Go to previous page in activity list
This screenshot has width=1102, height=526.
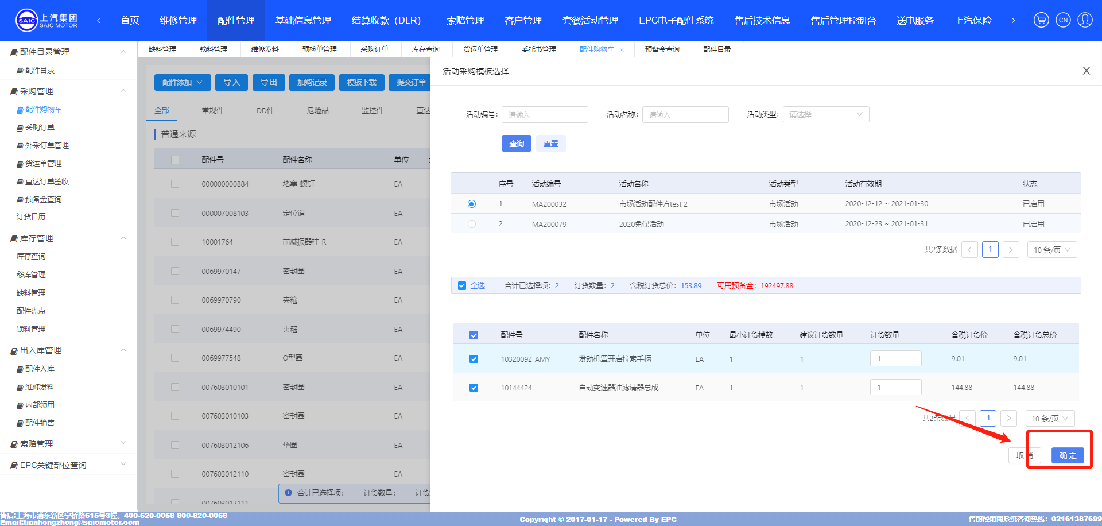click(x=969, y=250)
